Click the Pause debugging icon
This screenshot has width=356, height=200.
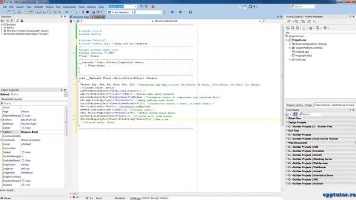coord(83,12)
